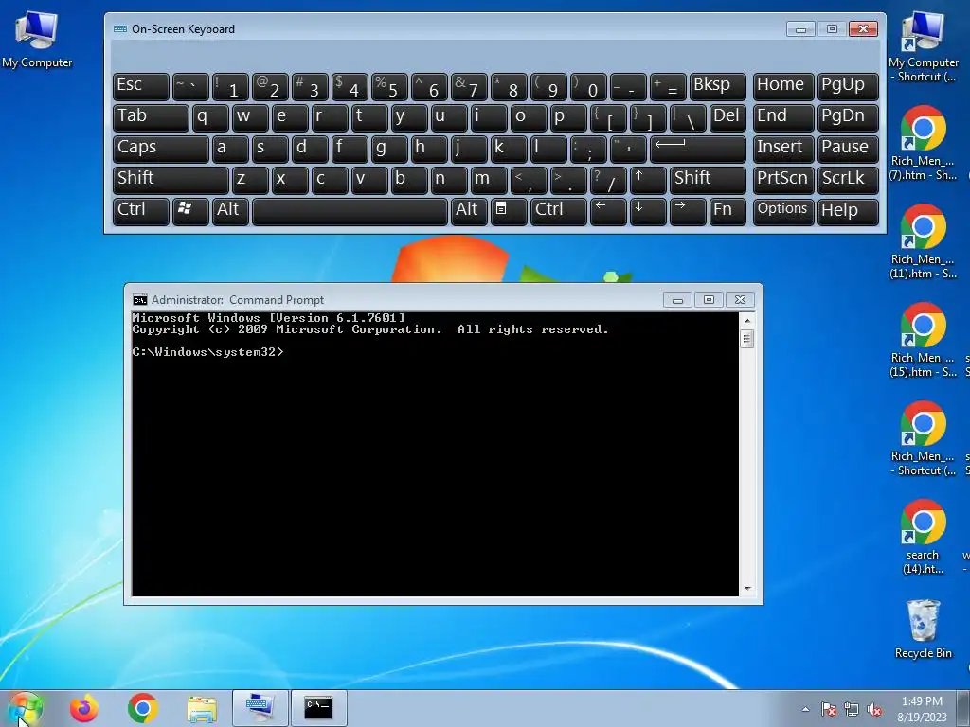Click the PgUp key

(x=848, y=86)
